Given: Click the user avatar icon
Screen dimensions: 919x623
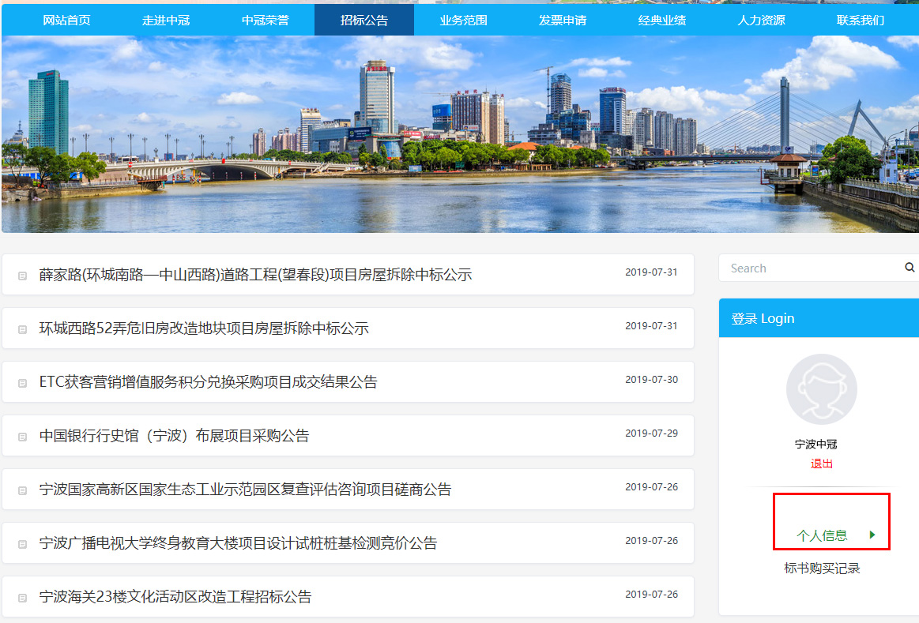Looking at the screenshot, I should 821,389.
